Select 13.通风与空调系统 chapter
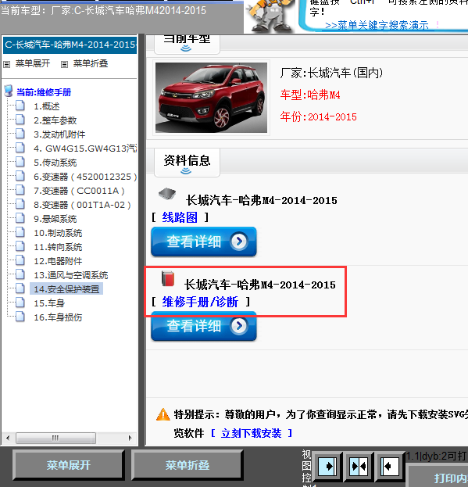 pos(71,275)
